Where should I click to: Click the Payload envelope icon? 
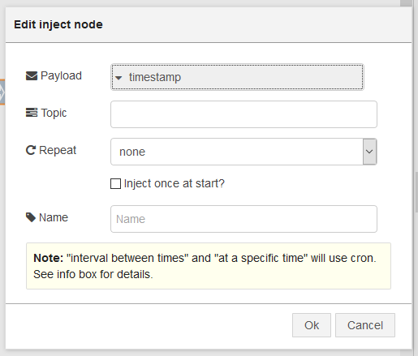pyautogui.click(x=32, y=76)
